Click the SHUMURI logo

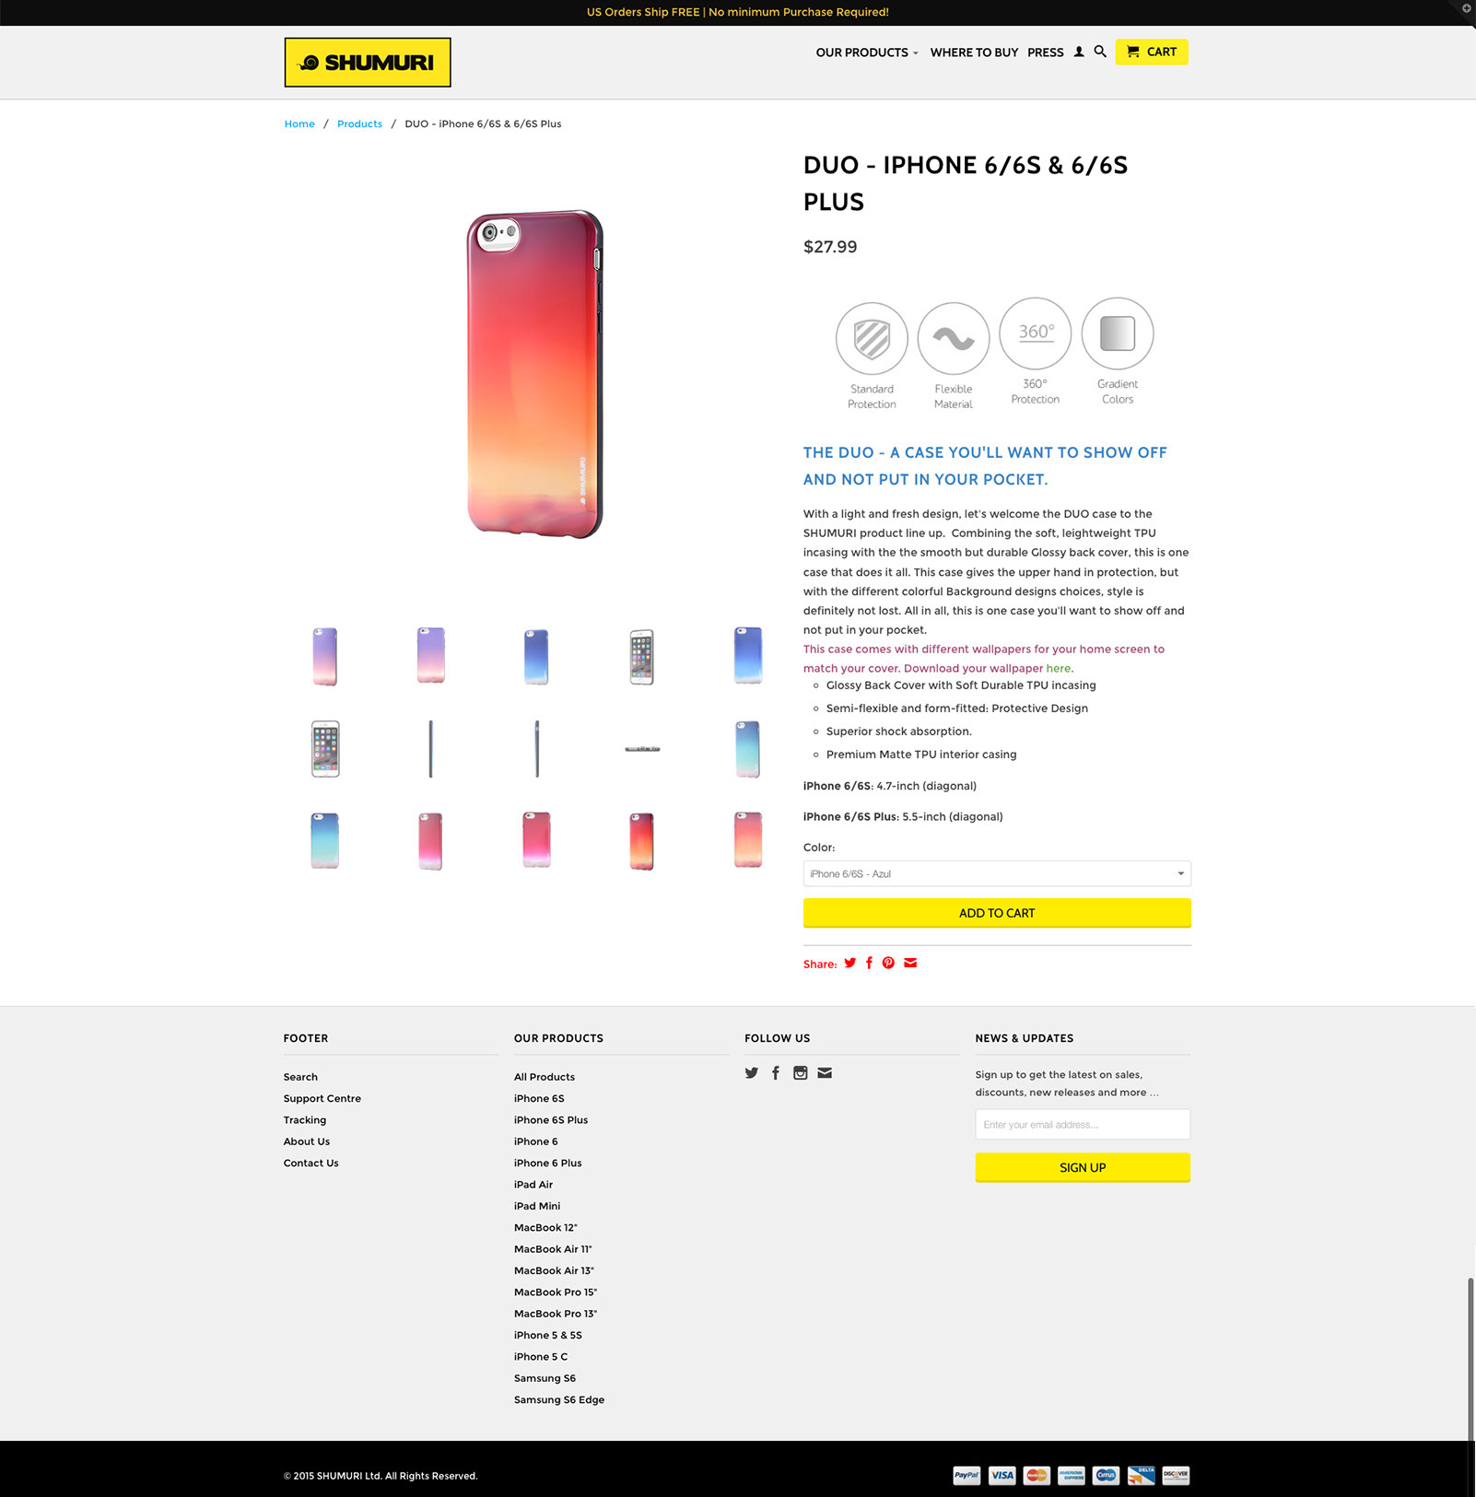pyautogui.click(x=368, y=63)
